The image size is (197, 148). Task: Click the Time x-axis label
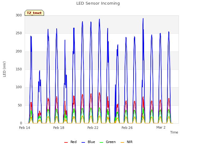(x=174, y=132)
